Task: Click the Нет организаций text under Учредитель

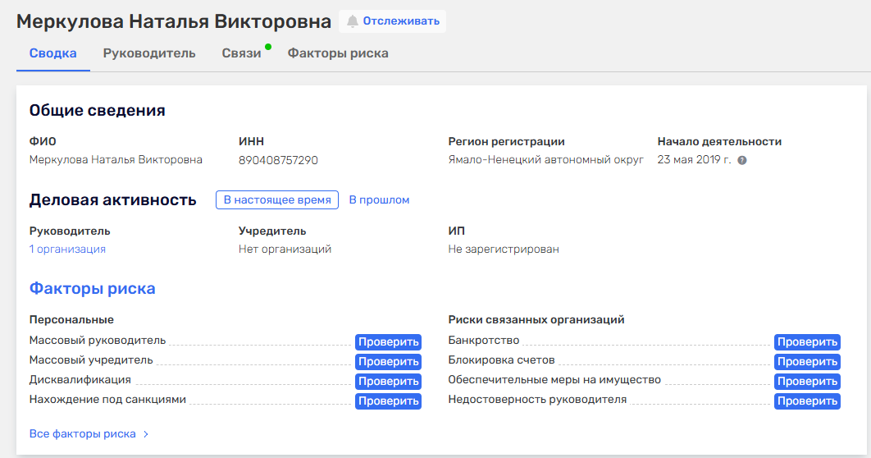Action: coord(285,249)
